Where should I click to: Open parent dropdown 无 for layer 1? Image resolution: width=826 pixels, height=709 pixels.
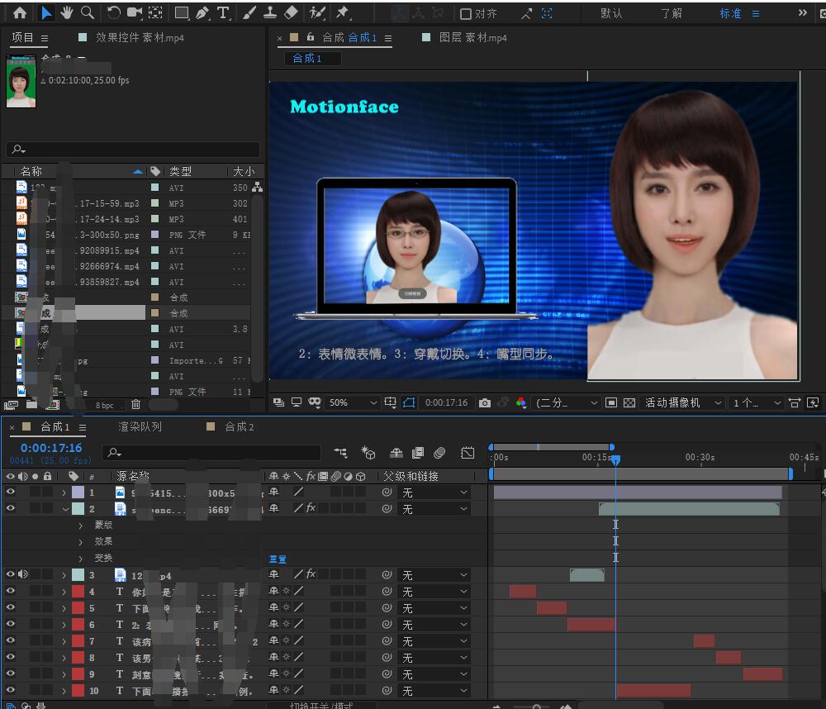click(434, 492)
